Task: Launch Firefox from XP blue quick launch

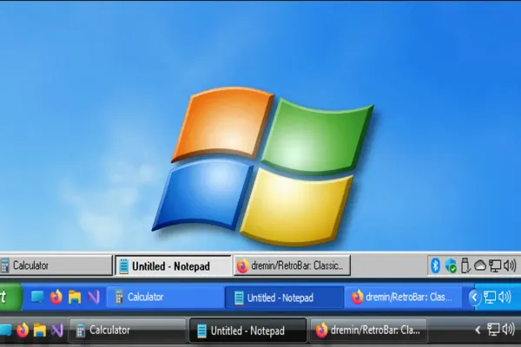Action: [x=56, y=297]
